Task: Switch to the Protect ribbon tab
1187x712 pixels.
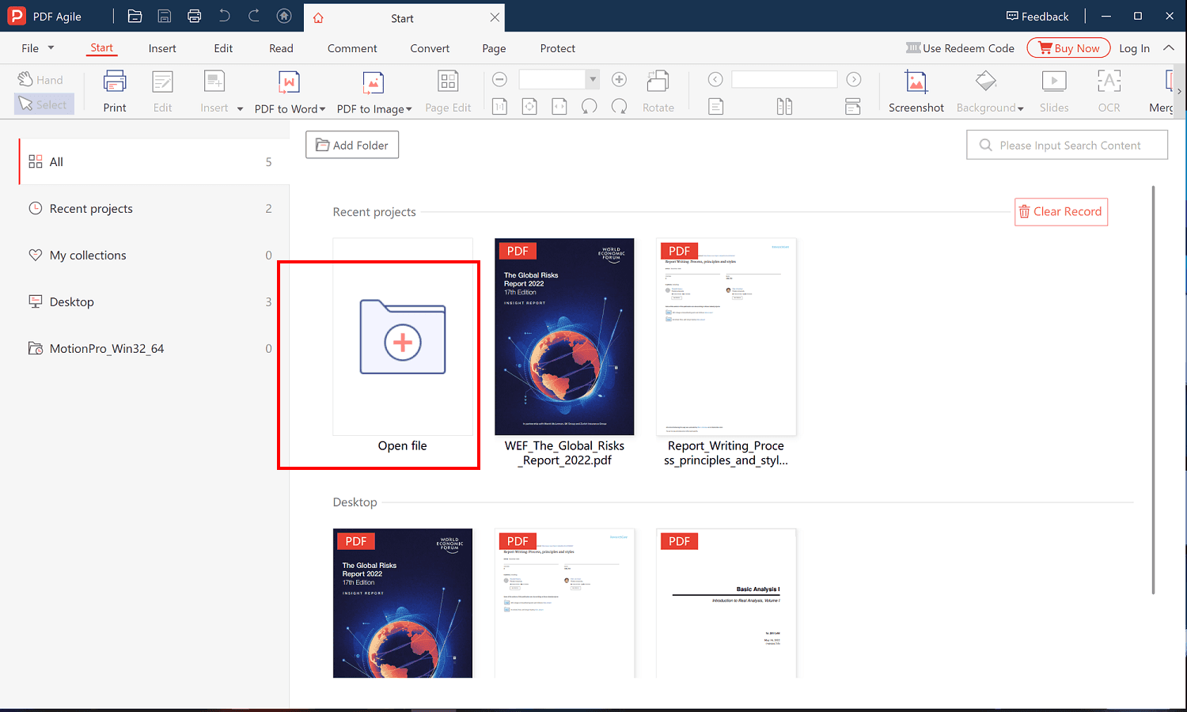Action: 558,48
